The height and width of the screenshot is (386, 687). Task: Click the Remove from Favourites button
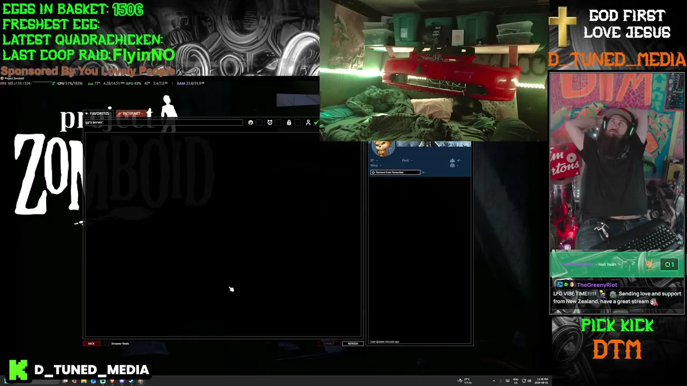coord(395,172)
